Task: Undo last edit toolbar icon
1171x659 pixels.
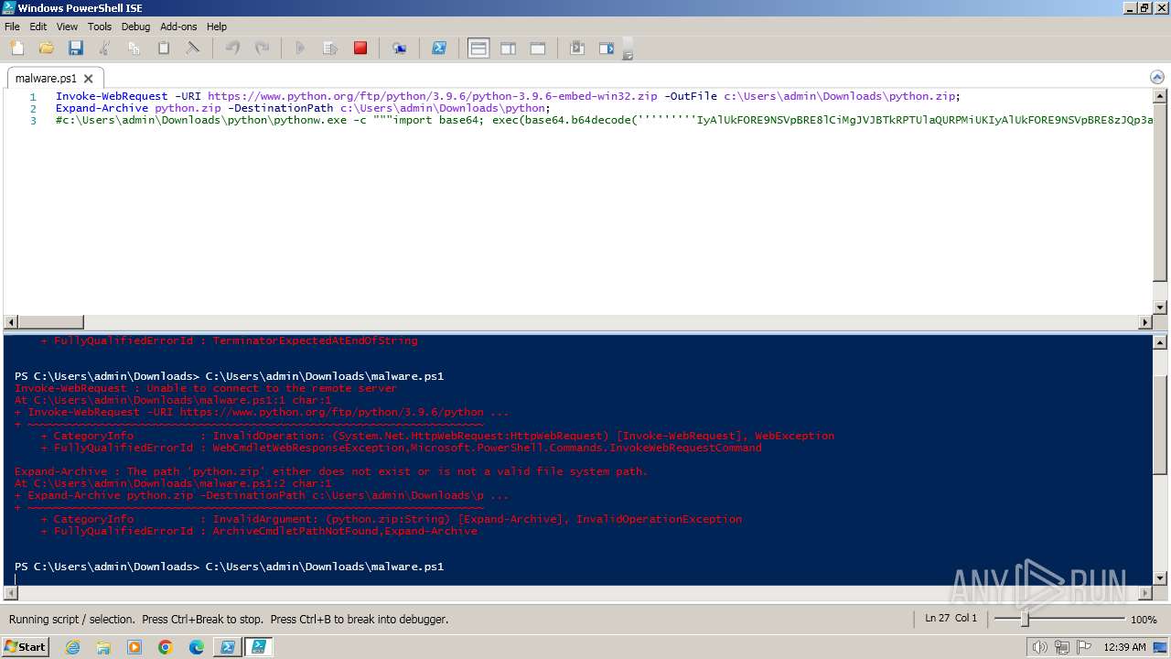Action: tap(232, 48)
